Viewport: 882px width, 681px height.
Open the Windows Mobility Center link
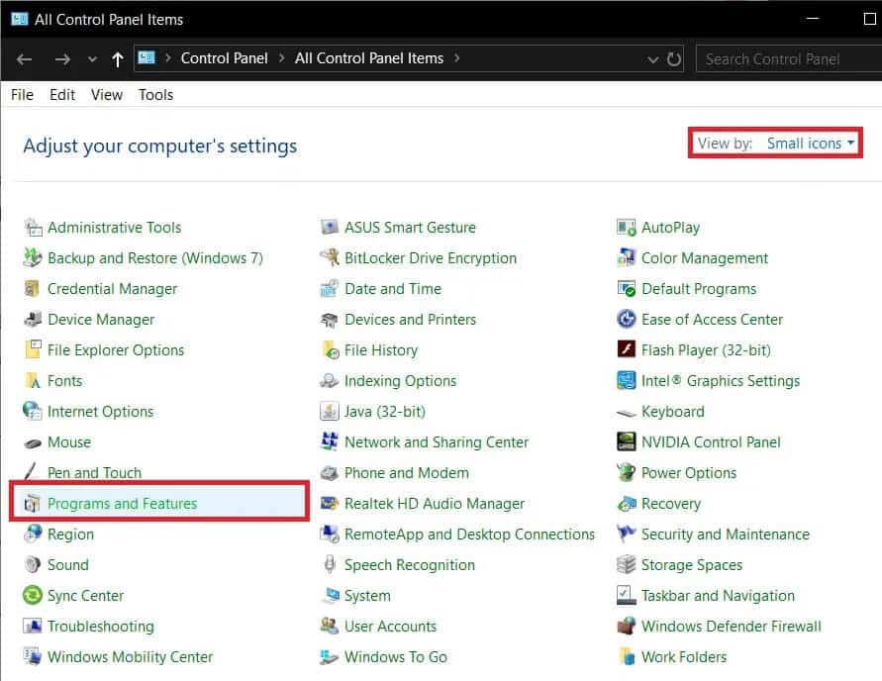point(130,657)
